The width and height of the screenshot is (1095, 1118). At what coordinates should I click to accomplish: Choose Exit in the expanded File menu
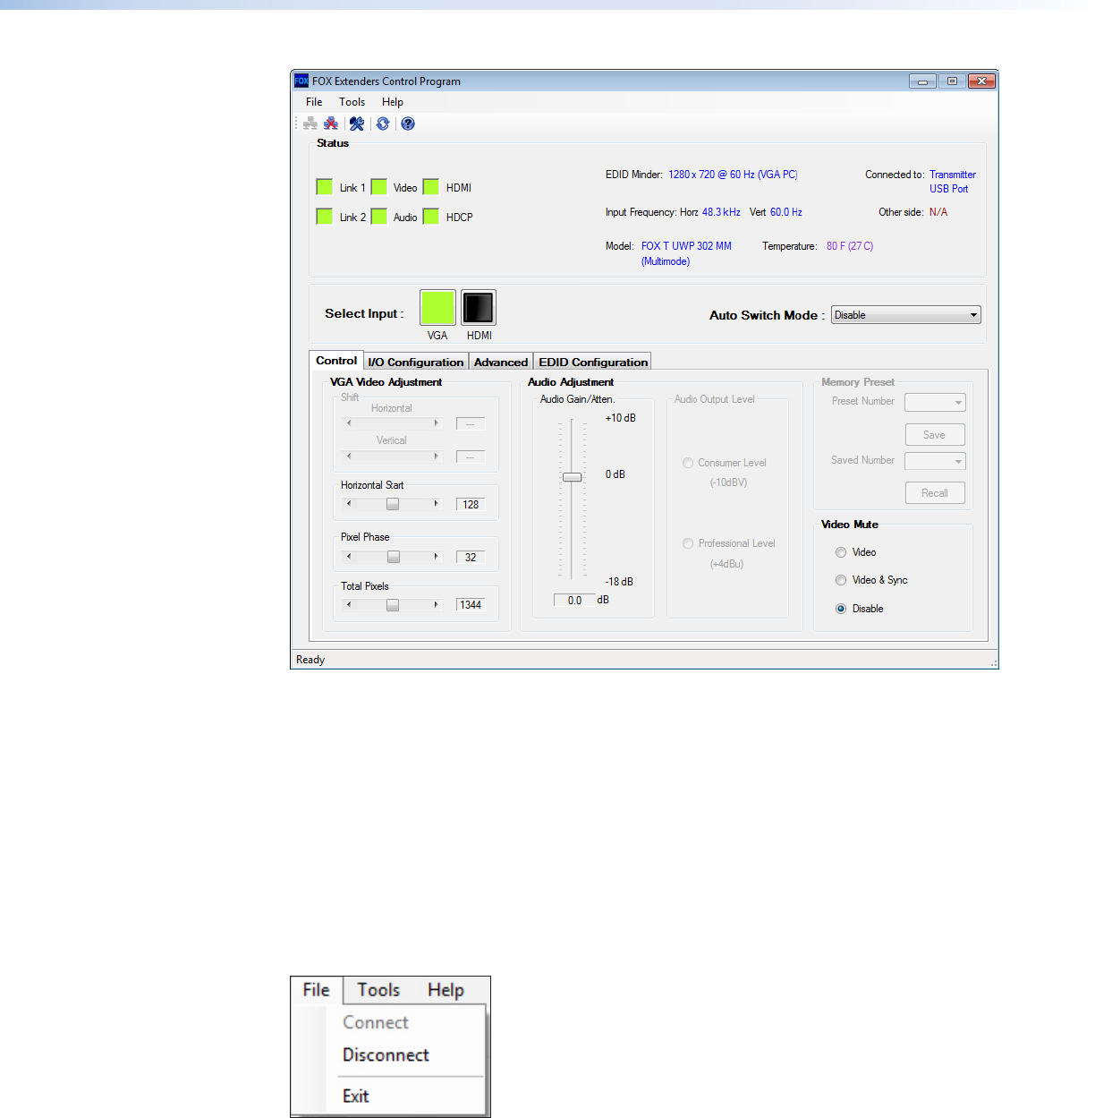pos(356,1097)
